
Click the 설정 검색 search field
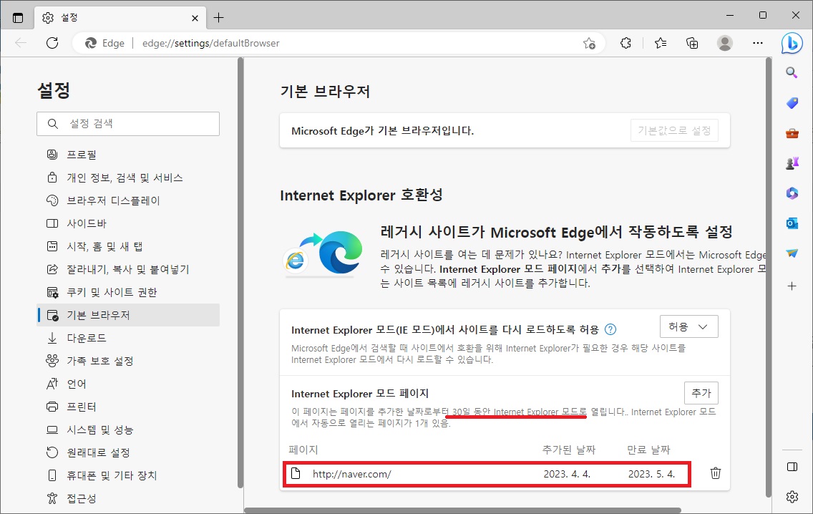[x=128, y=124]
